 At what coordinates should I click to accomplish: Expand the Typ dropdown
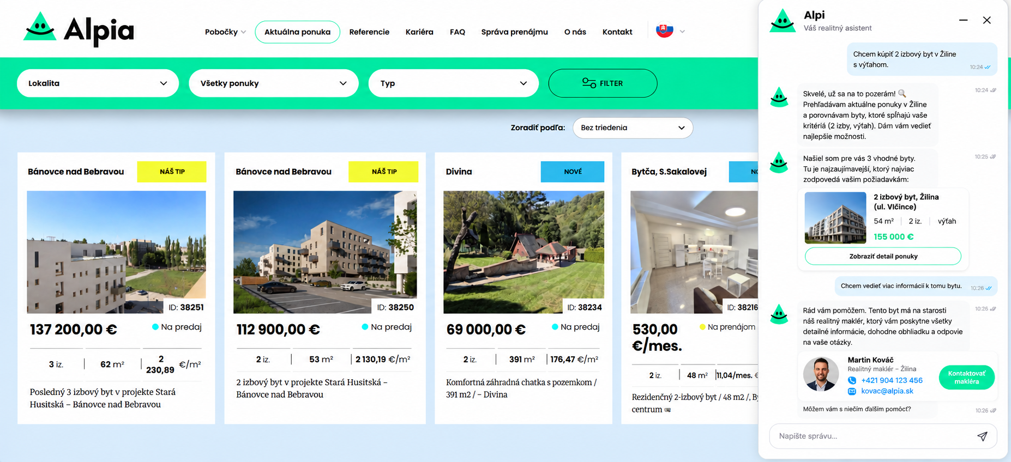click(x=454, y=83)
